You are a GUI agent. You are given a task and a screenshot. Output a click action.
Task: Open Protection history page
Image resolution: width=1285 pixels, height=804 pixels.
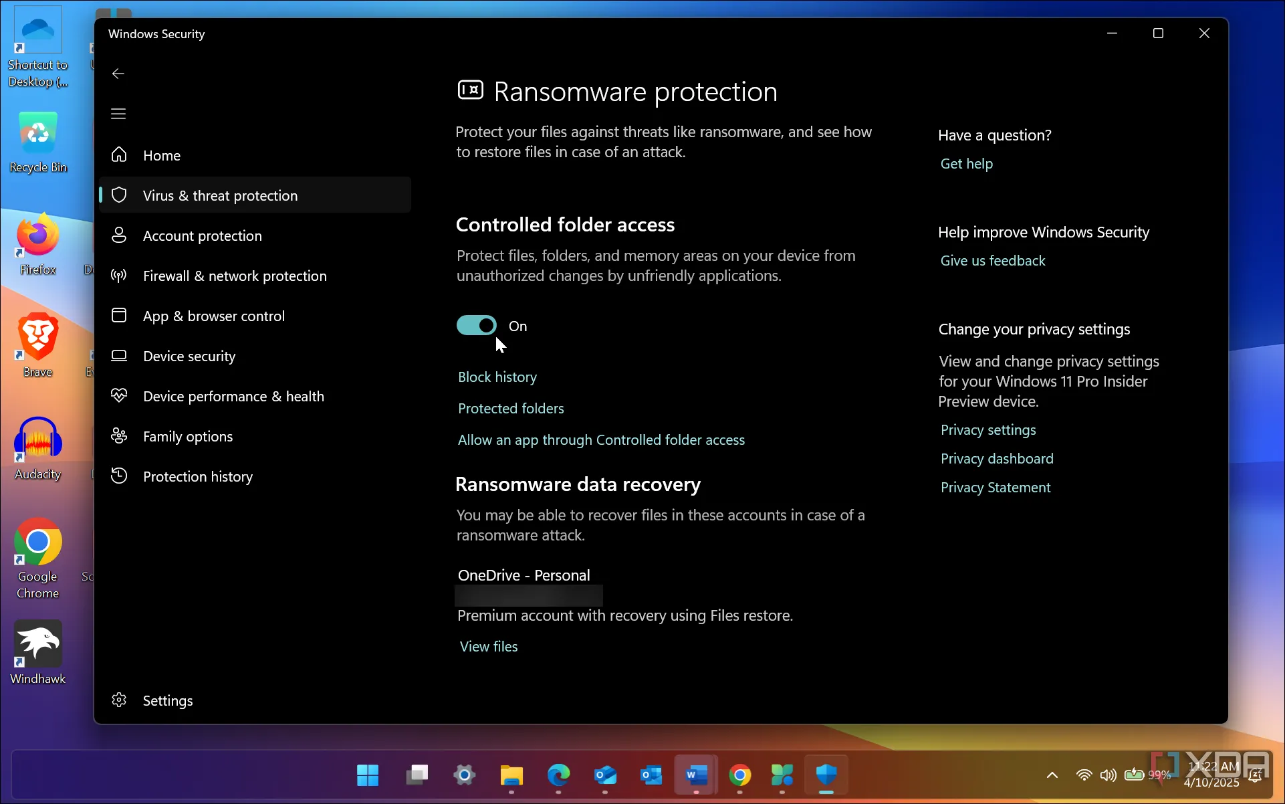tap(197, 476)
